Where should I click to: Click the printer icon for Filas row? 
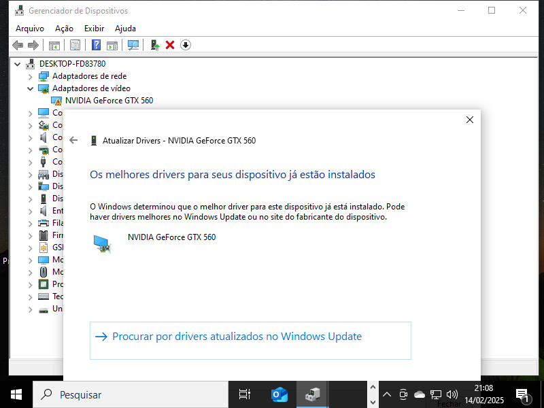click(44, 223)
